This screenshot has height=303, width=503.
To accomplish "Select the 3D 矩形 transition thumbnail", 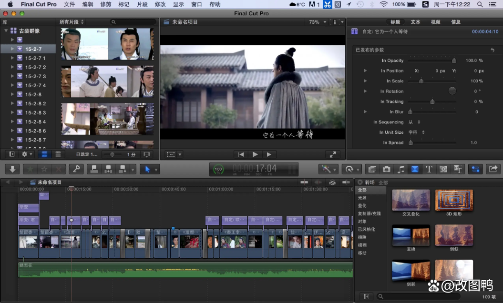I will (x=454, y=201).
